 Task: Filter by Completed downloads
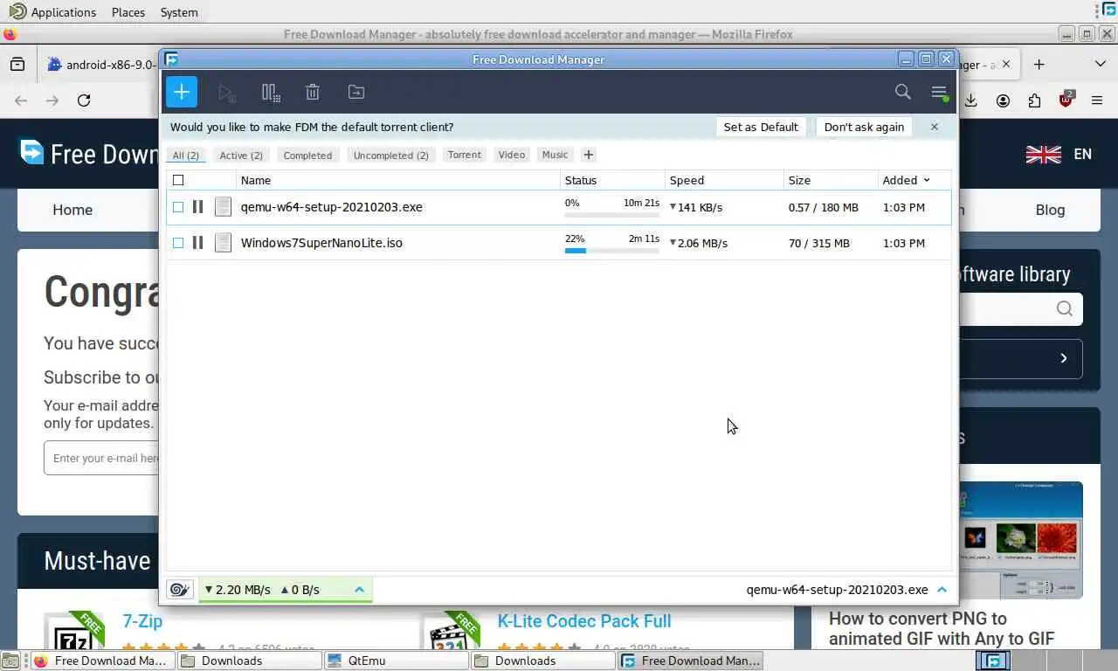307,155
